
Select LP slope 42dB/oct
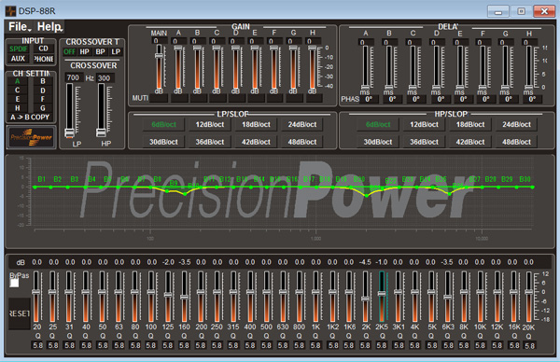[x=256, y=142]
